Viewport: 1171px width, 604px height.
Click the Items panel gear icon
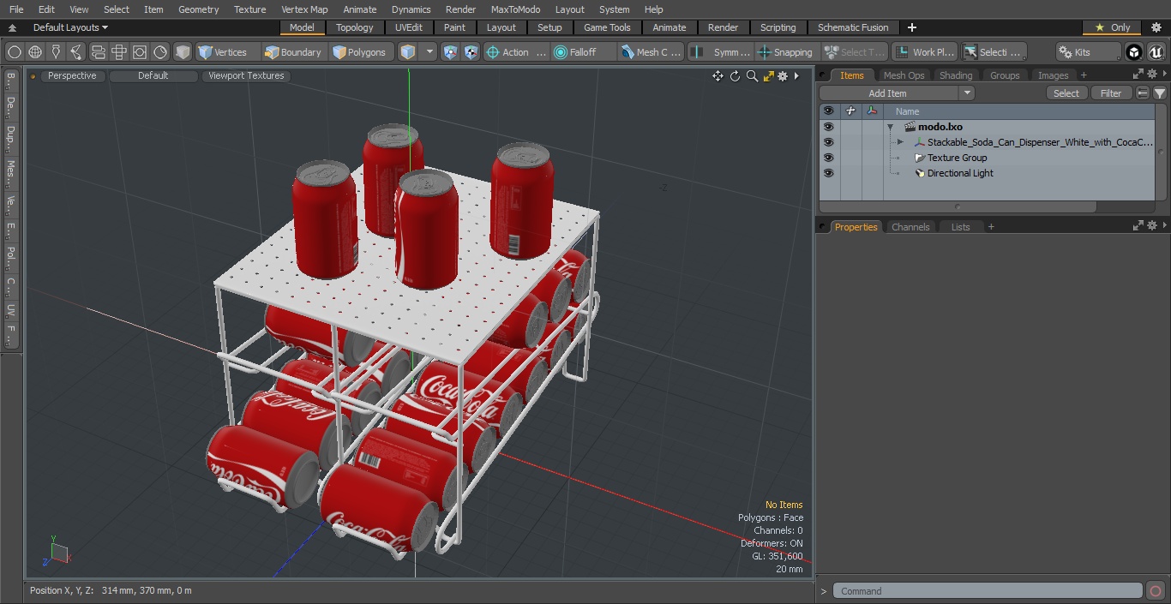(x=1152, y=75)
